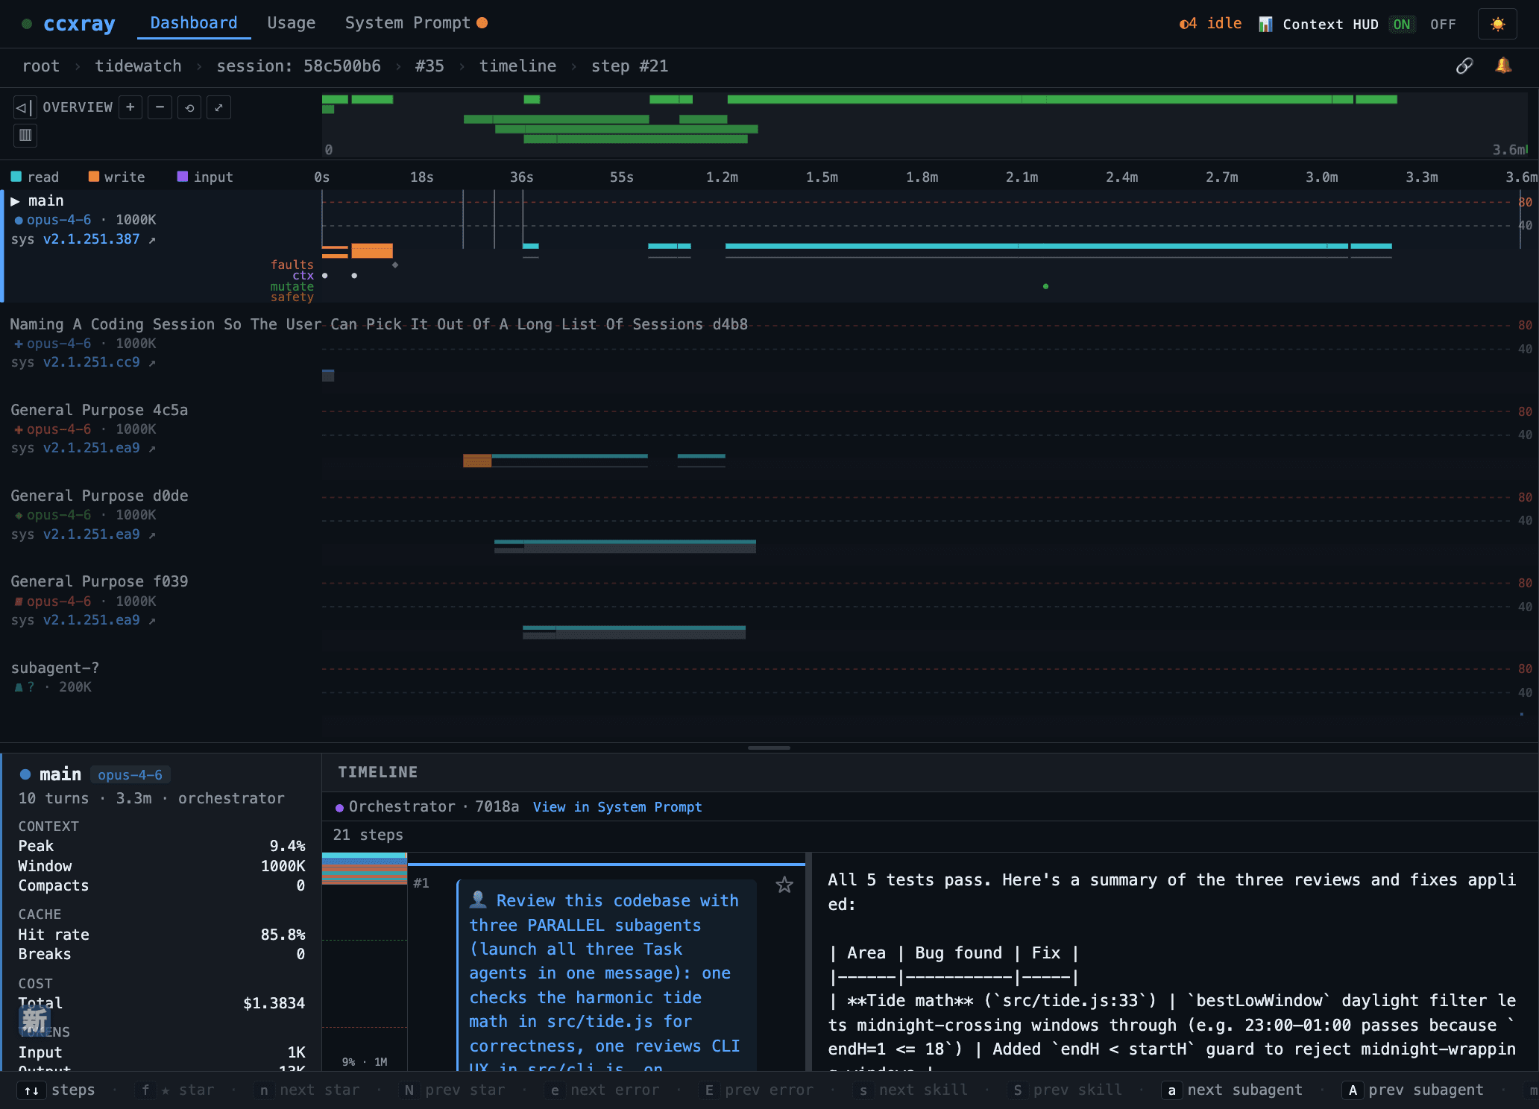Click View in System Prompt link
1539x1109 pixels.
coord(617,807)
